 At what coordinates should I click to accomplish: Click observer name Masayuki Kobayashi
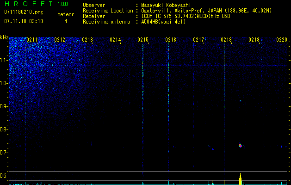tap(166, 5)
